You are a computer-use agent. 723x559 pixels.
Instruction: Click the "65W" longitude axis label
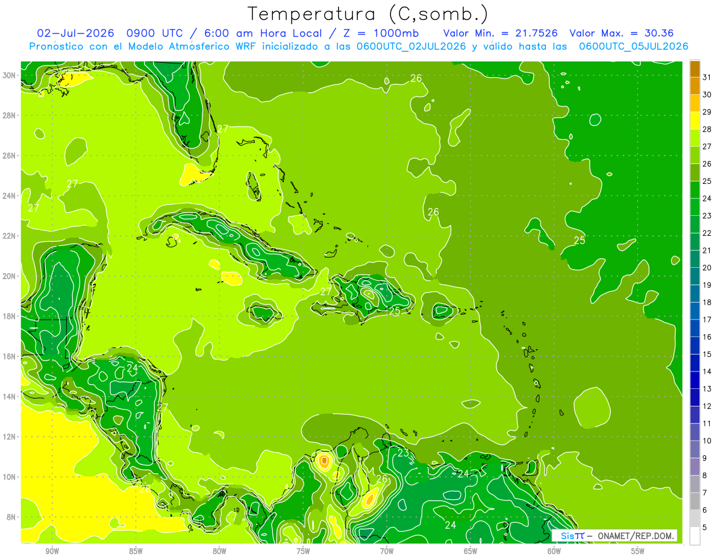tap(471, 551)
